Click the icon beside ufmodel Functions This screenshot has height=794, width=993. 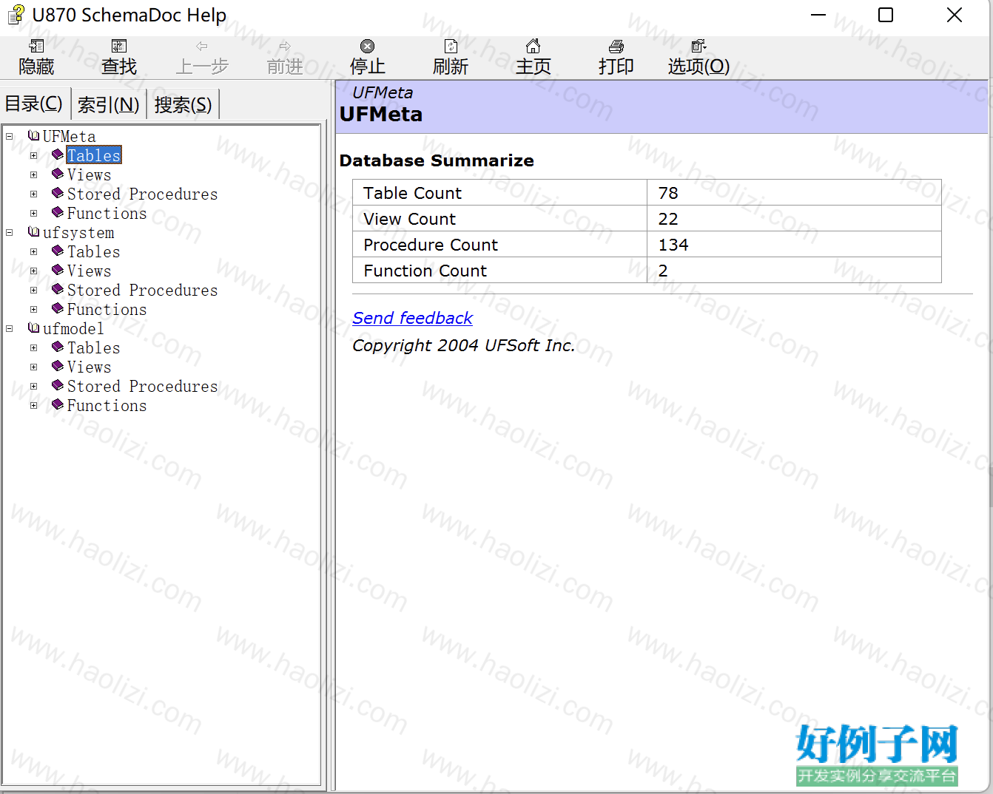(x=58, y=405)
